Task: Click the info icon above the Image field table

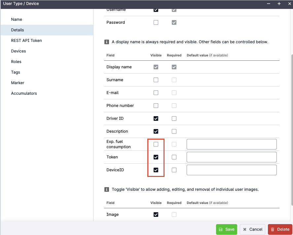Action: [x=106, y=189]
